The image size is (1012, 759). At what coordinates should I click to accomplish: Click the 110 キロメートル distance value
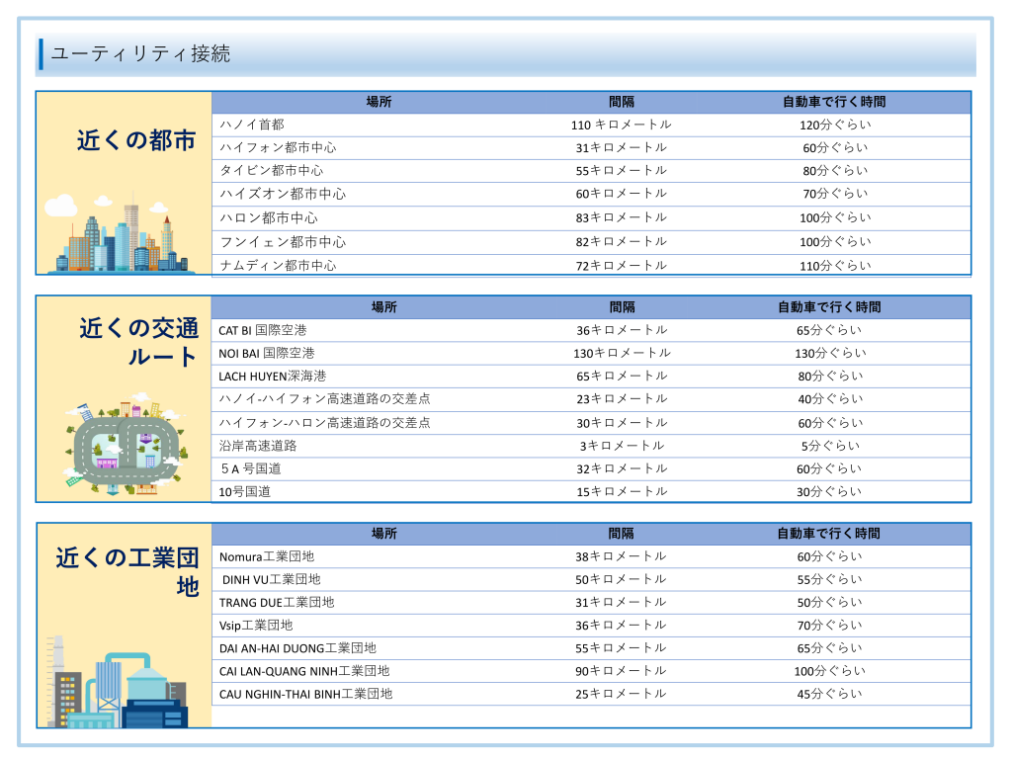click(x=621, y=125)
